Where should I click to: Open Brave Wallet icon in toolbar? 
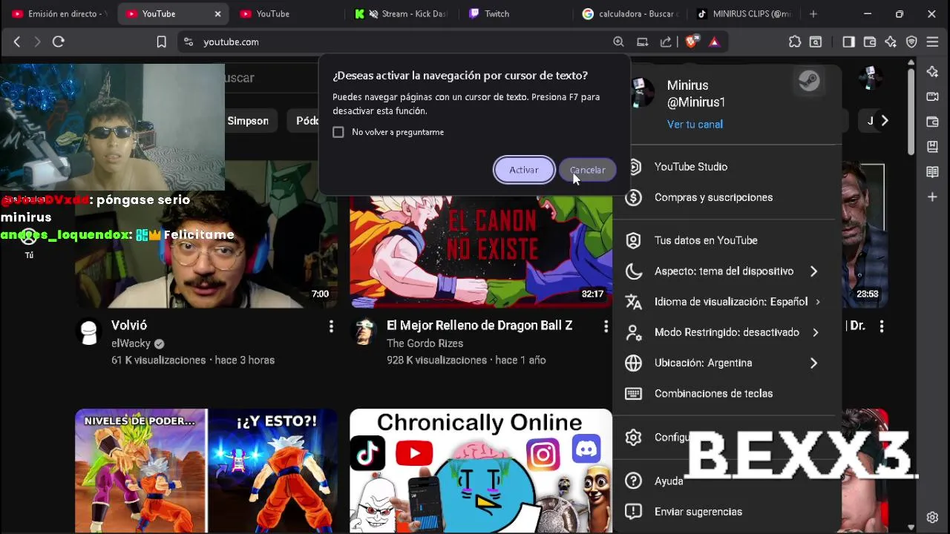pos(870,42)
